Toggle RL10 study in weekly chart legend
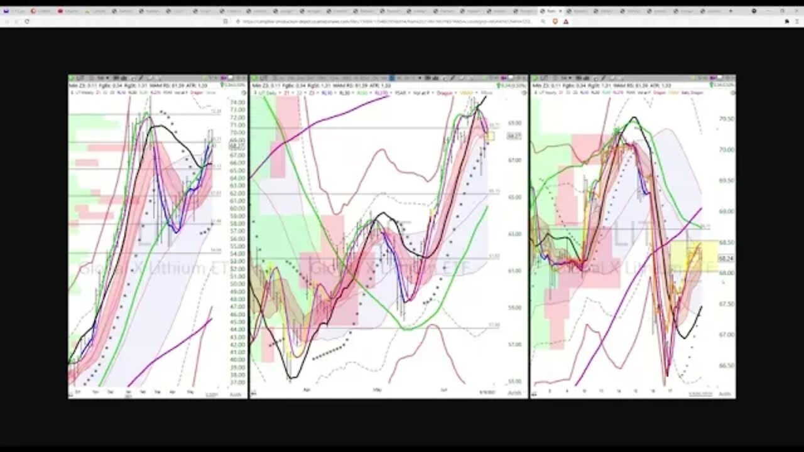This screenshot has width=804, height=452. tap(122, 92)
